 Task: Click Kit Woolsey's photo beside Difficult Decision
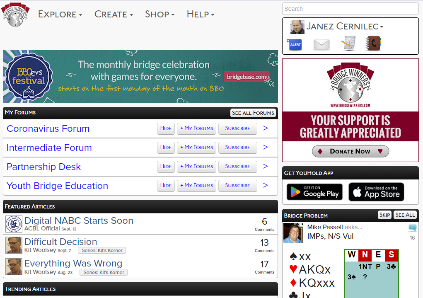tap(14, 245)
